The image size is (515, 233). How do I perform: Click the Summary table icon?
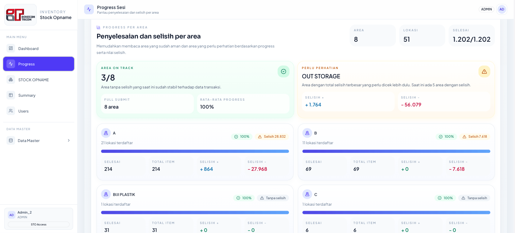coord(11,95)
